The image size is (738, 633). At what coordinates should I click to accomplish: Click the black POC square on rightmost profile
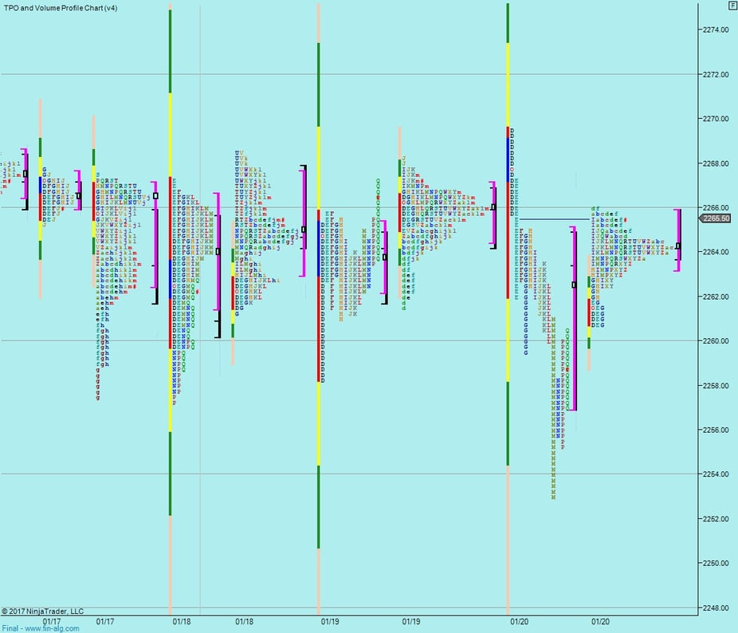pyautogui.click(x=678, y=246)
